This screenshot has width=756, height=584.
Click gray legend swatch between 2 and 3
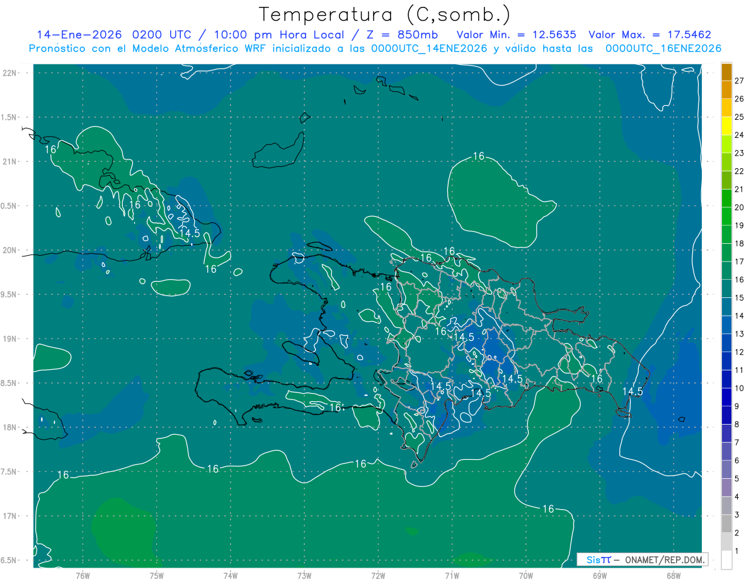click(726, 524)
